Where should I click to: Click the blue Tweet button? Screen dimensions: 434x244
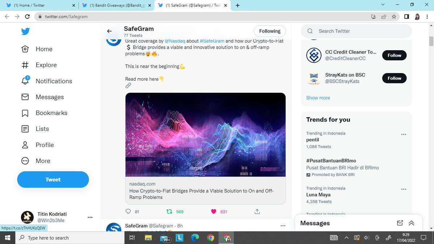[x=53, y=180]
